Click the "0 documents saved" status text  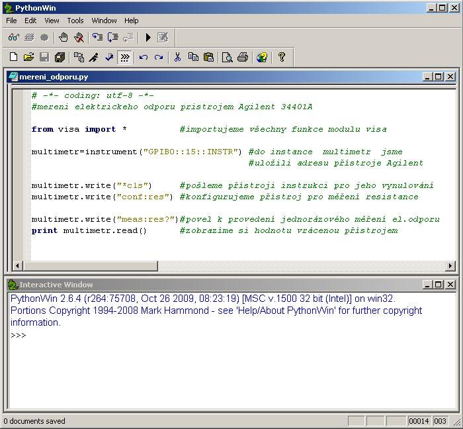(x=34, y=421)
